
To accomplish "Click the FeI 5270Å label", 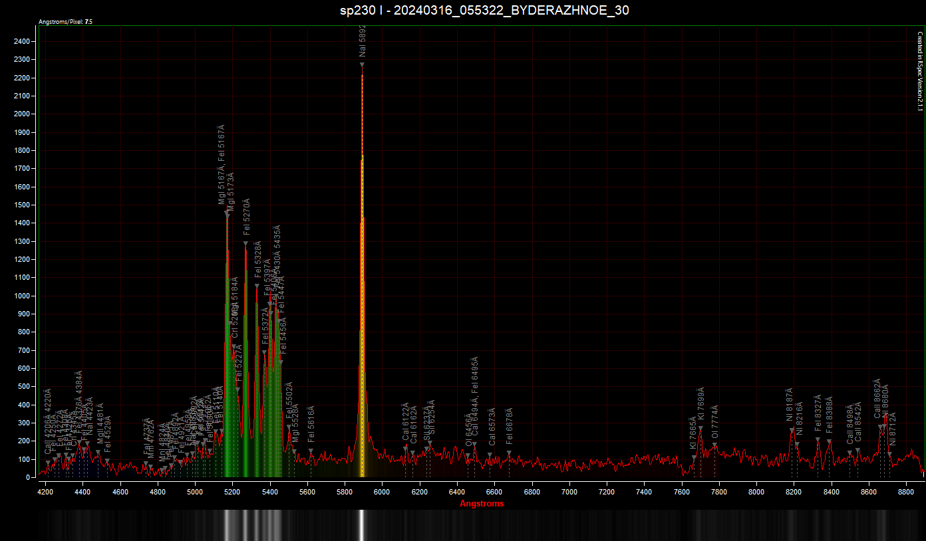I will (247, 217).
